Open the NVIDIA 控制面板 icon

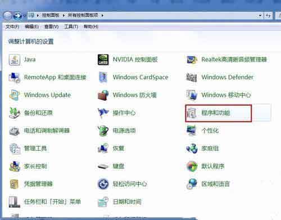103,60
